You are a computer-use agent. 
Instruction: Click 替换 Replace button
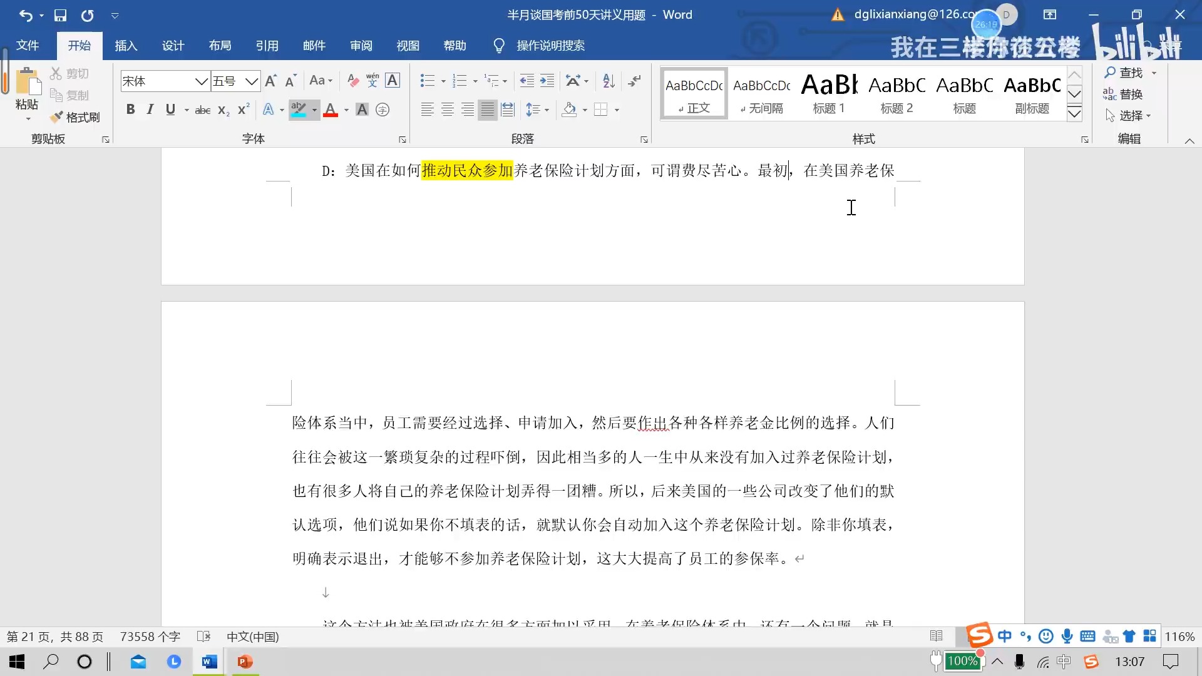[1123, 94]
